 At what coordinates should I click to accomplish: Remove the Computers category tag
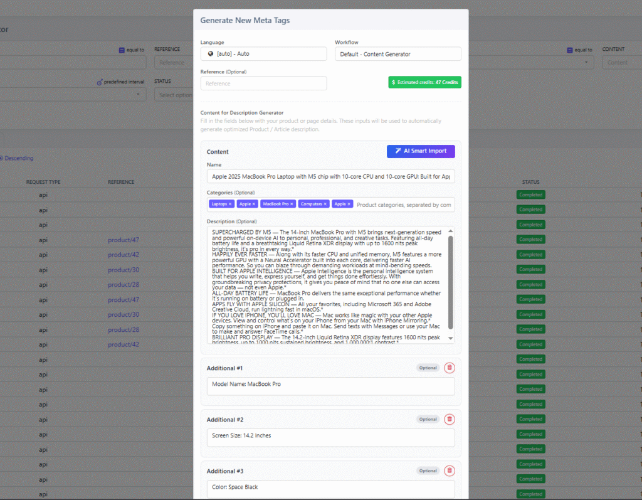pyautogui.click(x=325, y=204)
